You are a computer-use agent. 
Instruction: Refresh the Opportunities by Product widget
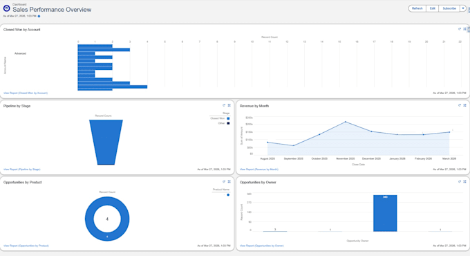coord(224,181)
